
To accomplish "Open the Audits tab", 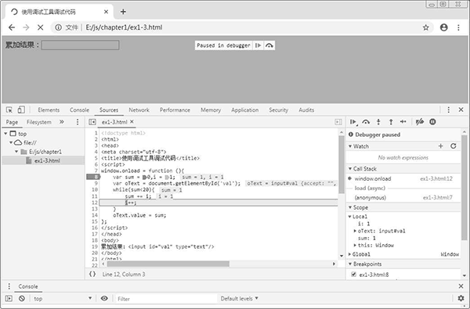I will point(306,110).
